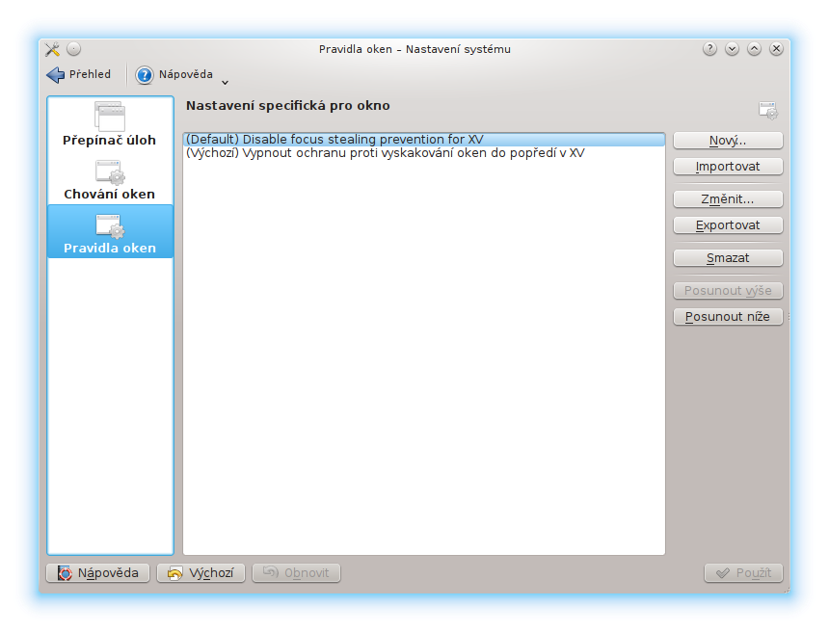Expand the Nápověda toolbar dropdown arrow
The image size is (829, 632).
point(226,83)
